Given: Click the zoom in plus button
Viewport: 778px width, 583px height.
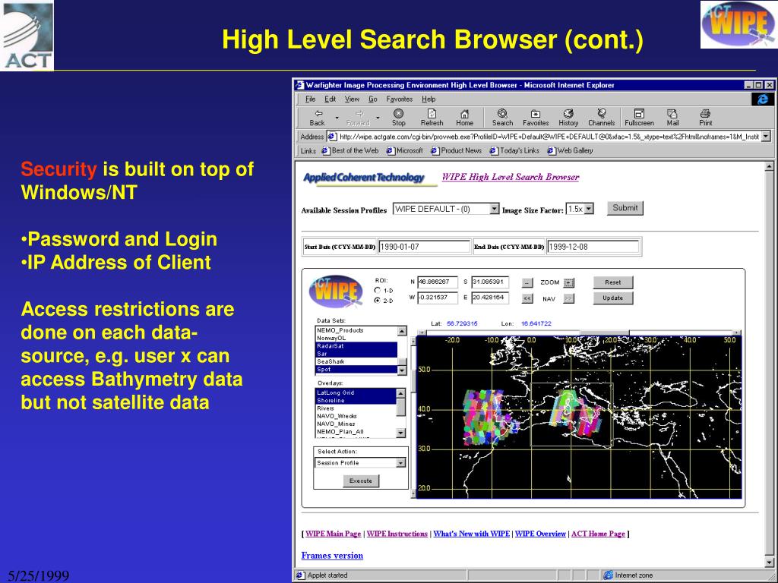Looking at the screenshot, I should pyautogui.click(x=569, y=282).
